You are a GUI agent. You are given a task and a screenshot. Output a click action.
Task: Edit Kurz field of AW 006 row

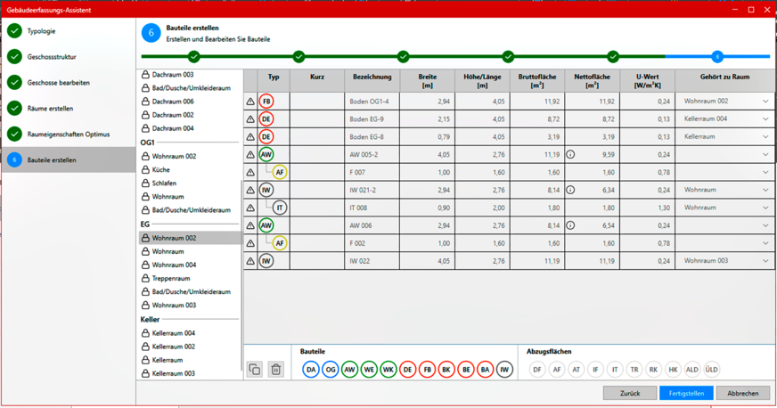[x=317, y=225]
